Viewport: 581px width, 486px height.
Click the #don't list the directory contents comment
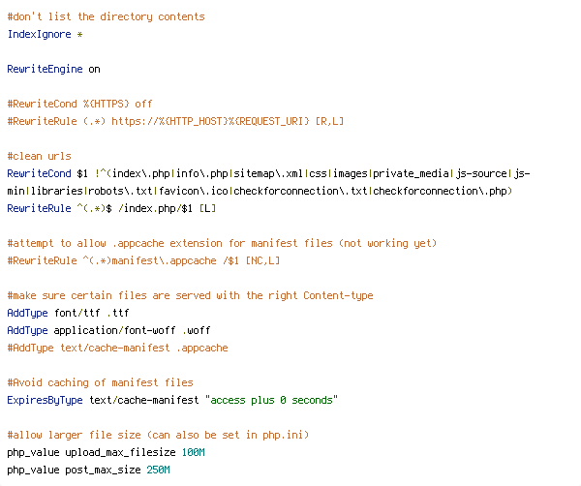tap(106, 16)
